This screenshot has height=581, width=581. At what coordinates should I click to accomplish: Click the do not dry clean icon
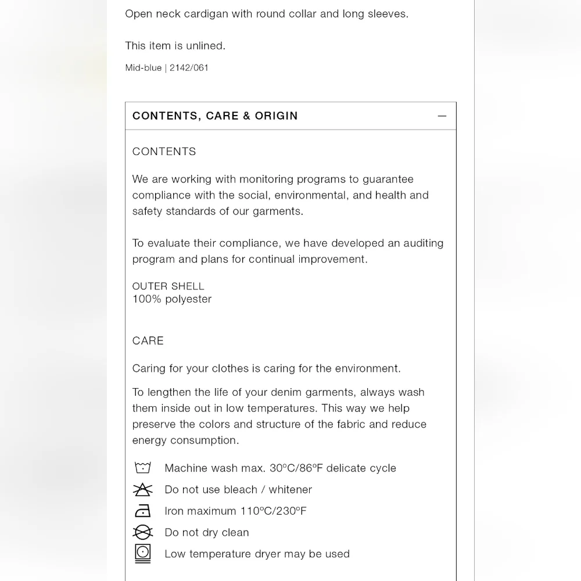[143, 532]
